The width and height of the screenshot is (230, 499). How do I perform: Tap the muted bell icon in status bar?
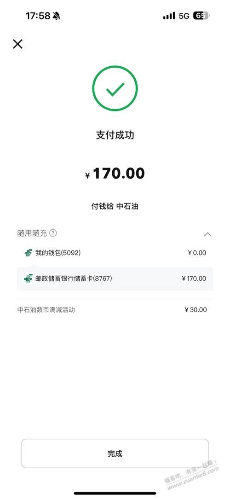coord(57,16)
